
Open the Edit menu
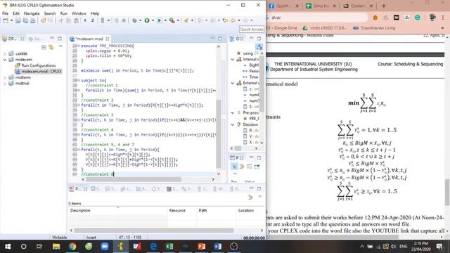16,13
